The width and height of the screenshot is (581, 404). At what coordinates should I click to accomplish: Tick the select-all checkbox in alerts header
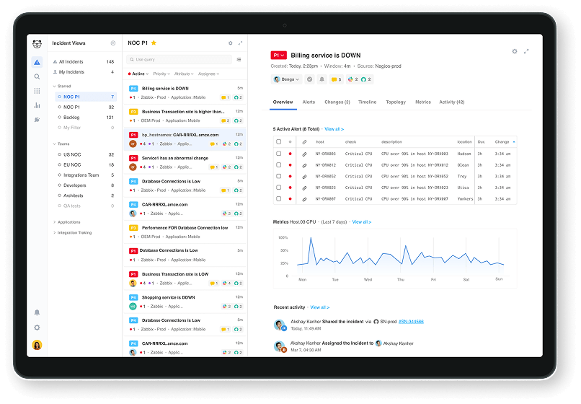coord(279,141)
